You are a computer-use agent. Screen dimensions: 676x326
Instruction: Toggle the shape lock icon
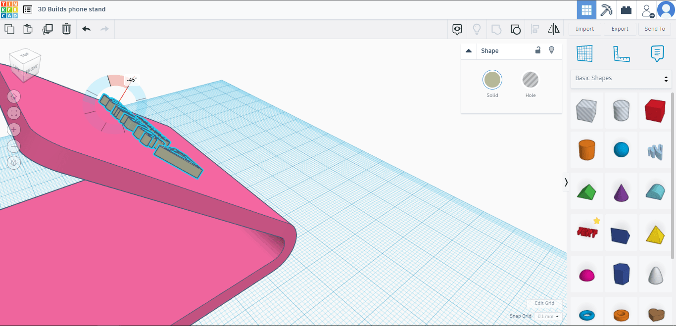[538, 50]
